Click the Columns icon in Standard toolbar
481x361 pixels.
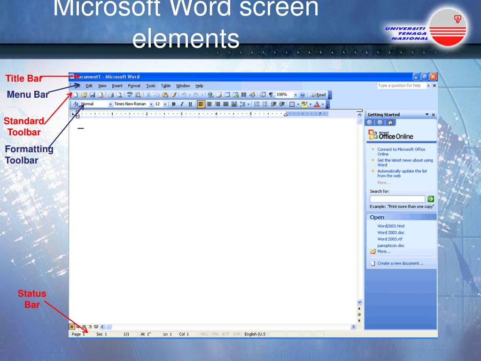(244, 95)
